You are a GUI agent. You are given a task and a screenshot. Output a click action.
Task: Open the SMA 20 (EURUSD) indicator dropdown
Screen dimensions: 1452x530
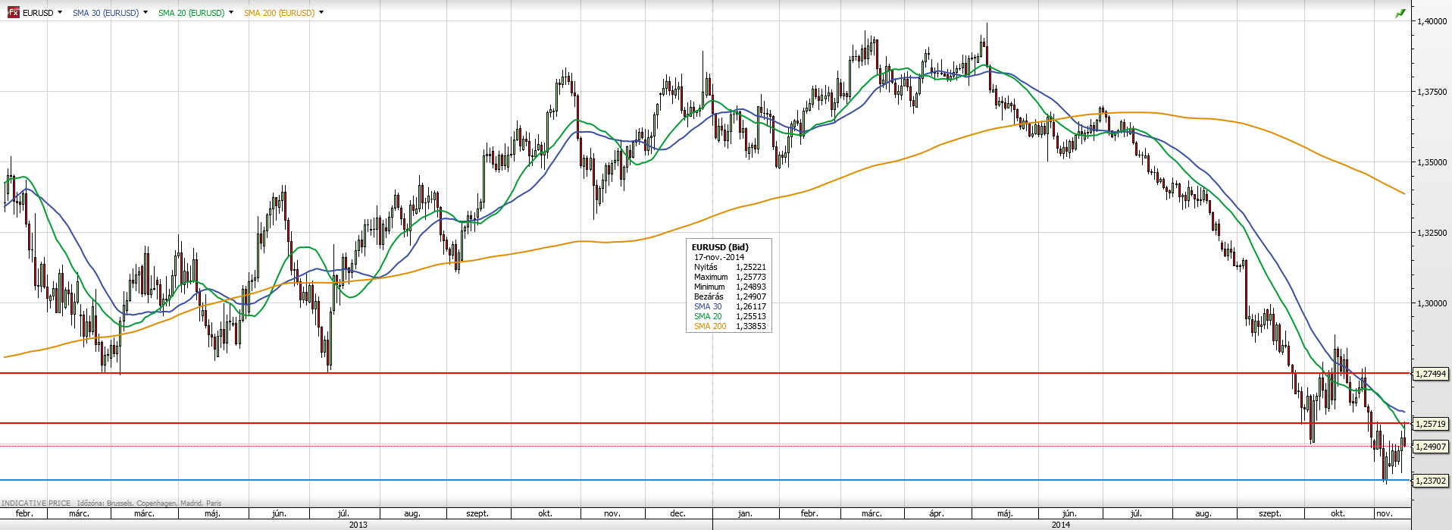tap(231, 12)
